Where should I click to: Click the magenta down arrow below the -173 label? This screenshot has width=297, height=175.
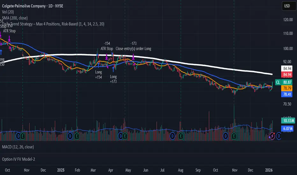point(133,57)
